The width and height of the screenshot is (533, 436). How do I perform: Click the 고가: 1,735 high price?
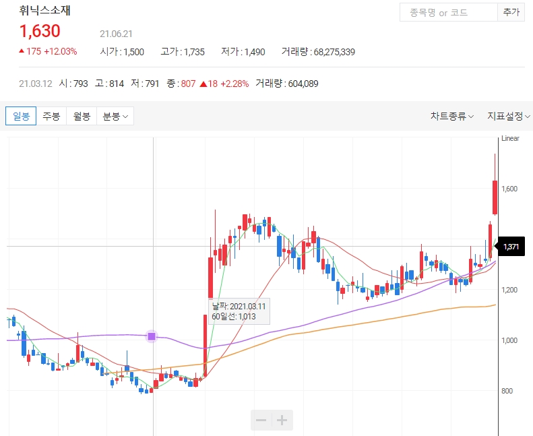tap(183, 52)
